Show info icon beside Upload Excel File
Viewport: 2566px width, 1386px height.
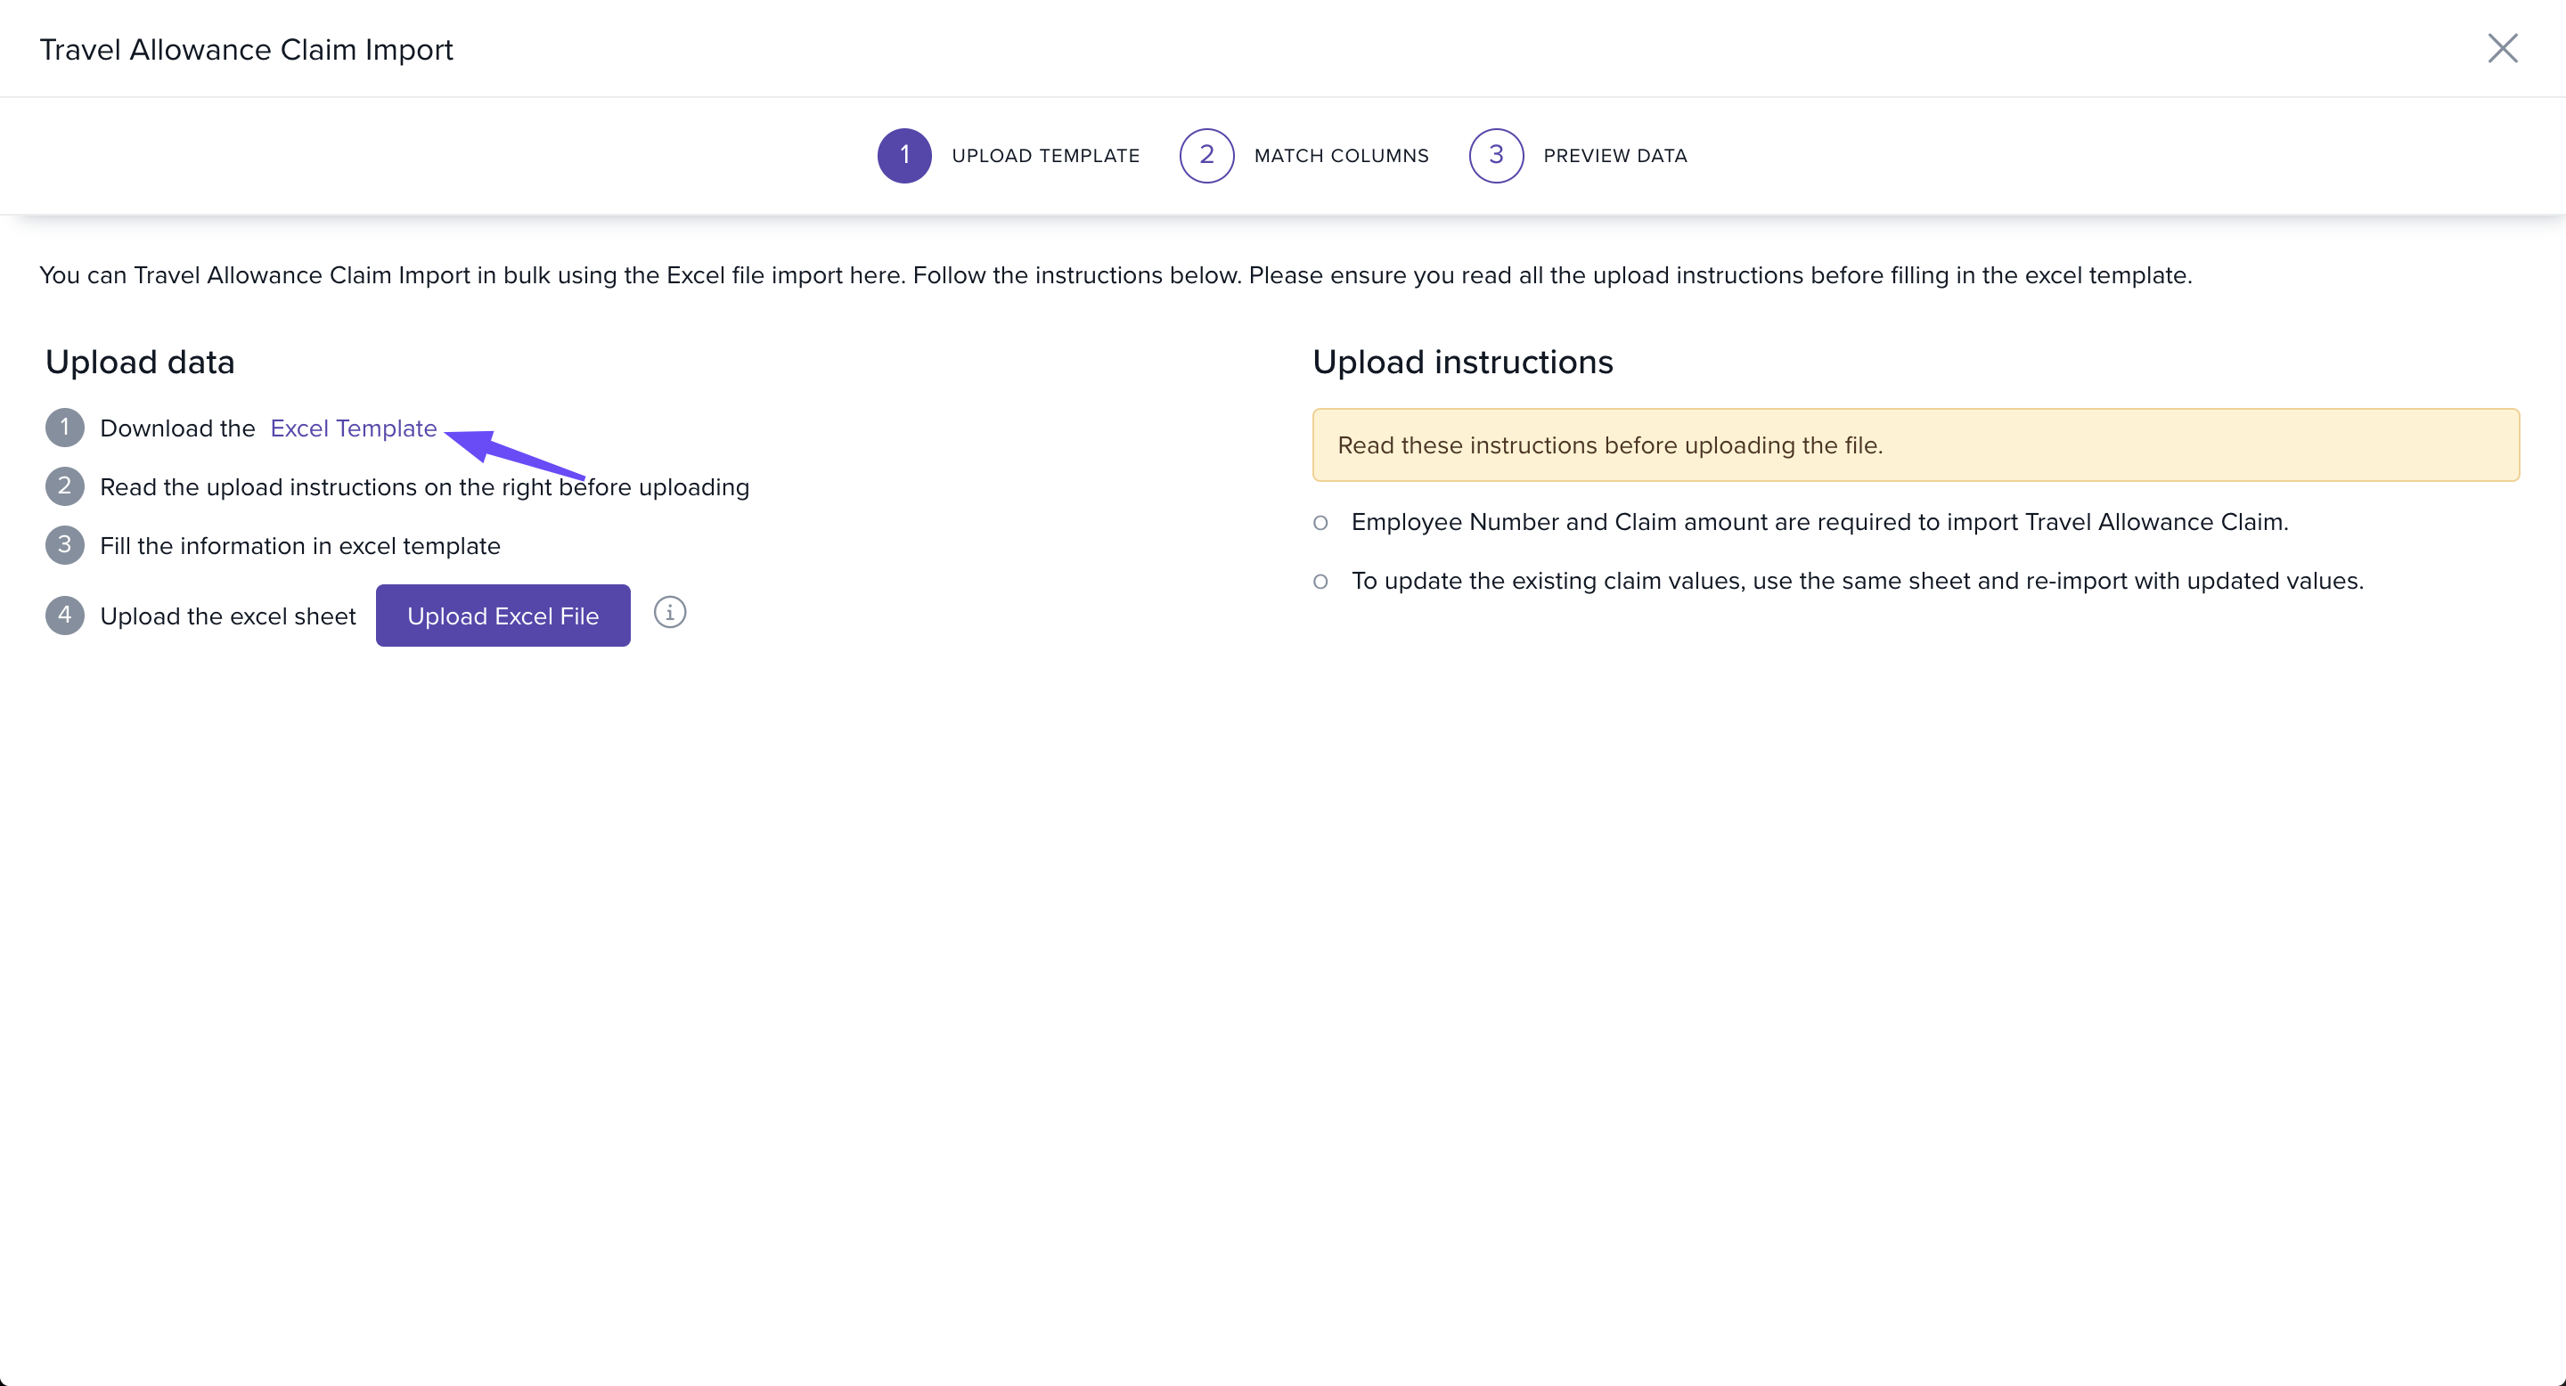[x=669, y=612]
